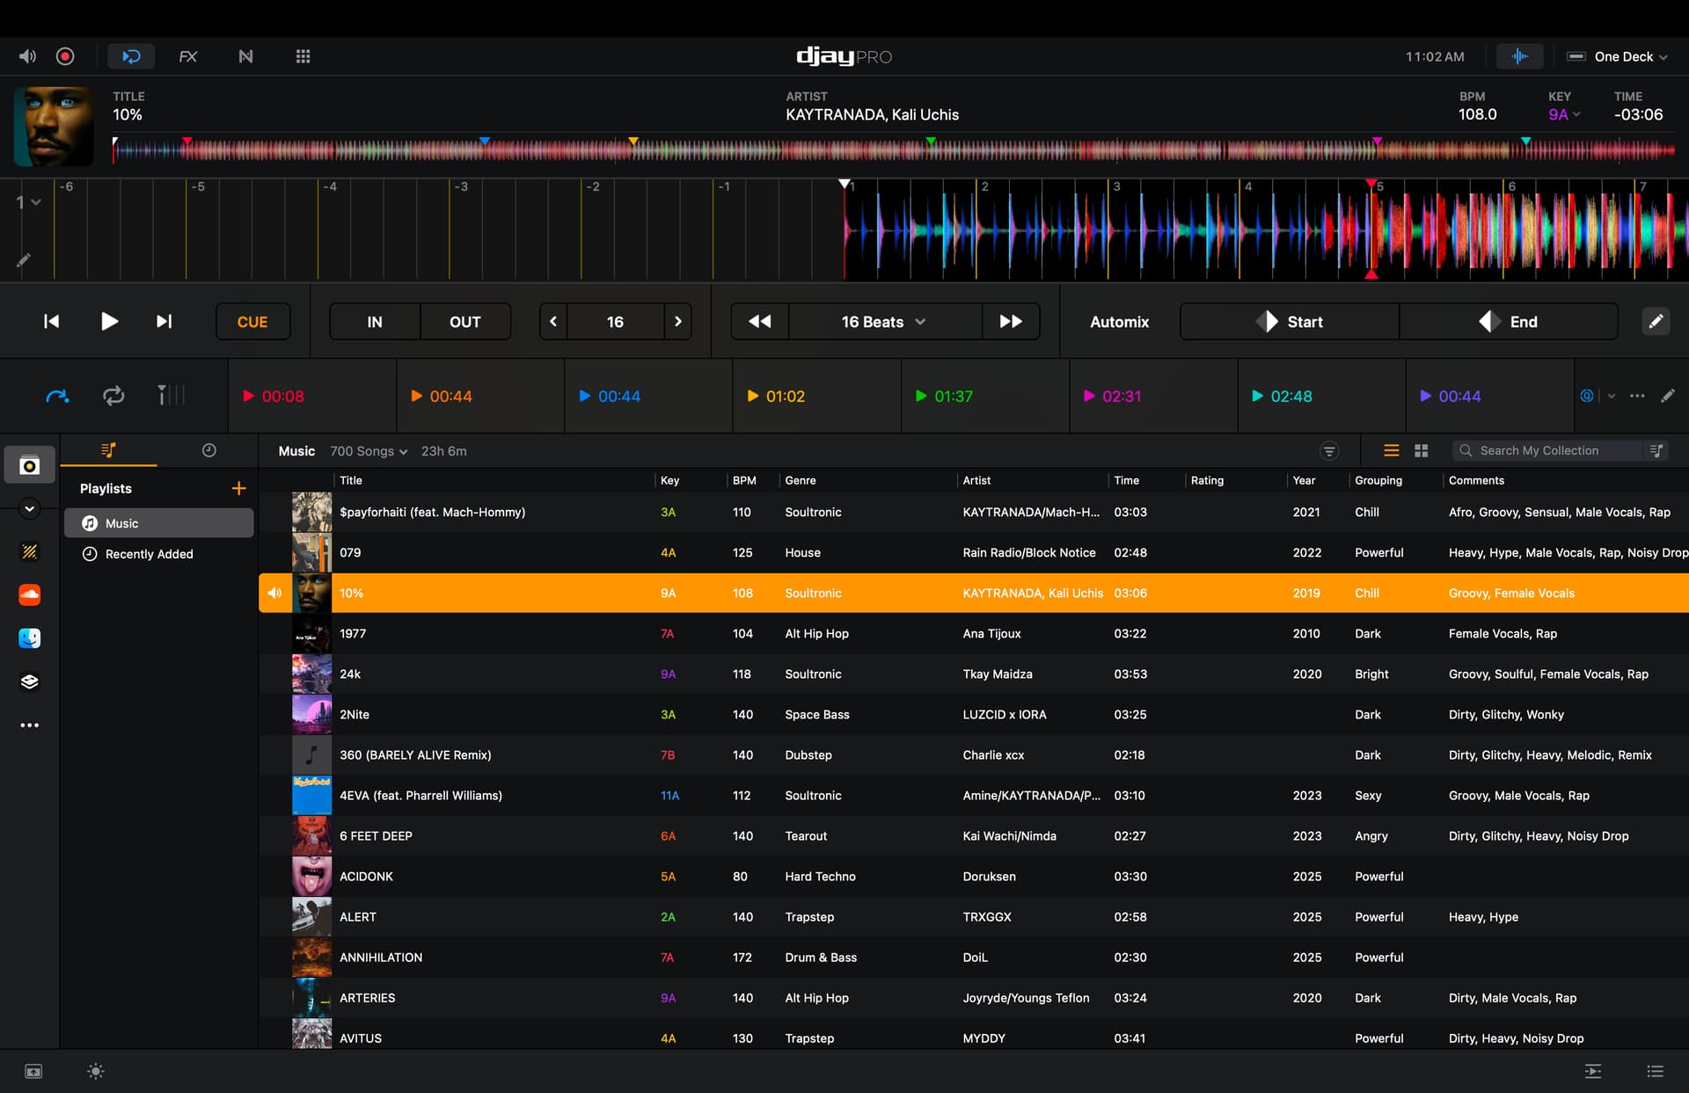Open the FX panel
This screenshot has width=1689, height=1093.
click(188, 56)
